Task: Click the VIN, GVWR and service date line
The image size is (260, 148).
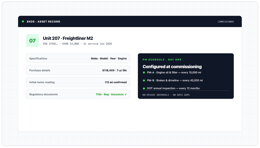Action: [x=77, y=44]
